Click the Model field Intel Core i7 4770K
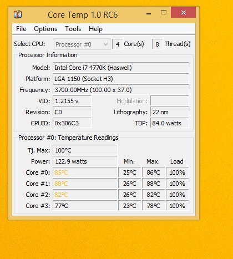Screen dimensions: 233x259 pyautogui.click(x=121, y=68)
